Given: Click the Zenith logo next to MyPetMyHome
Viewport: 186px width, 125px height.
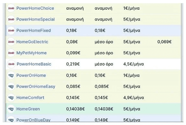Looking at the screenshot, I should pyautogui.click(x=11, y=53).
